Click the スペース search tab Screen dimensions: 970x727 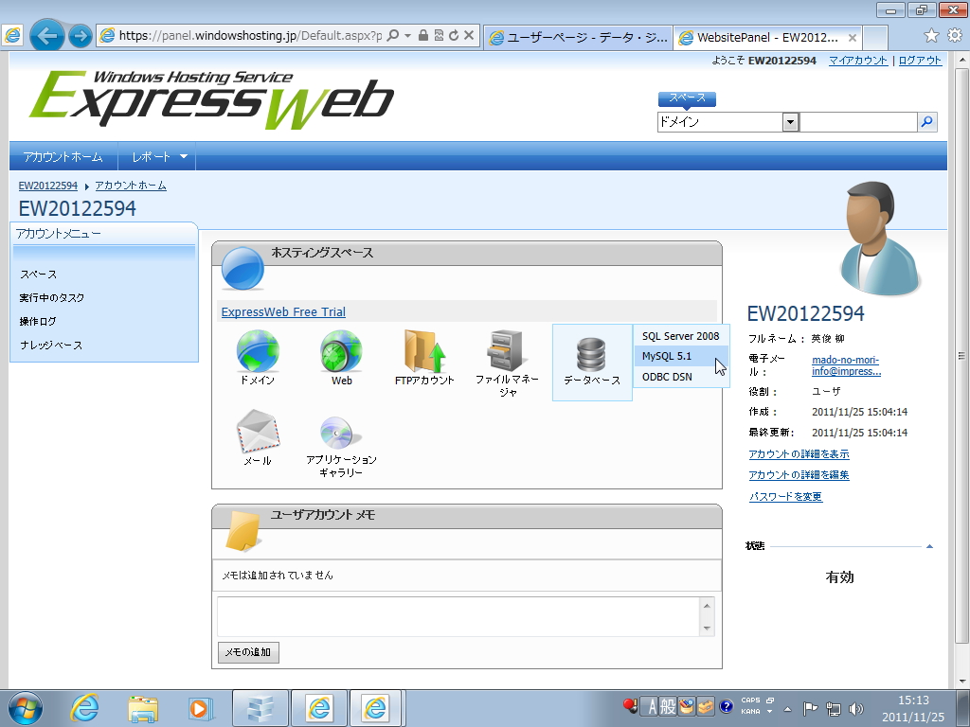point(687,98)
